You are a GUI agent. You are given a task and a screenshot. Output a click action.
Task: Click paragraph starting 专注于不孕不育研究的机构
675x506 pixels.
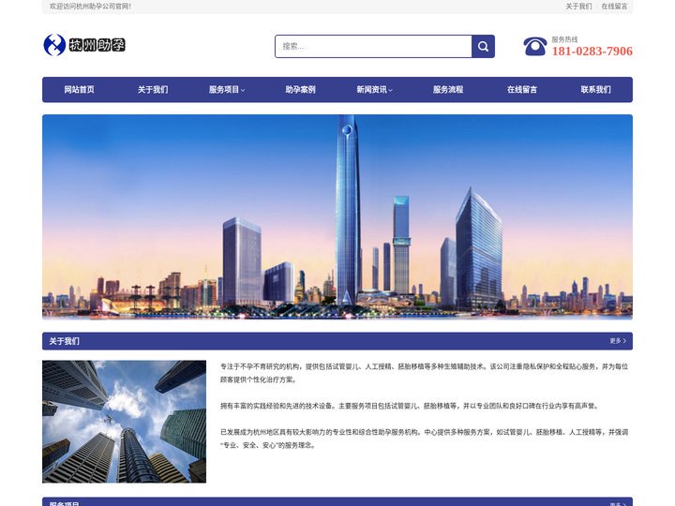click(425, 373)
